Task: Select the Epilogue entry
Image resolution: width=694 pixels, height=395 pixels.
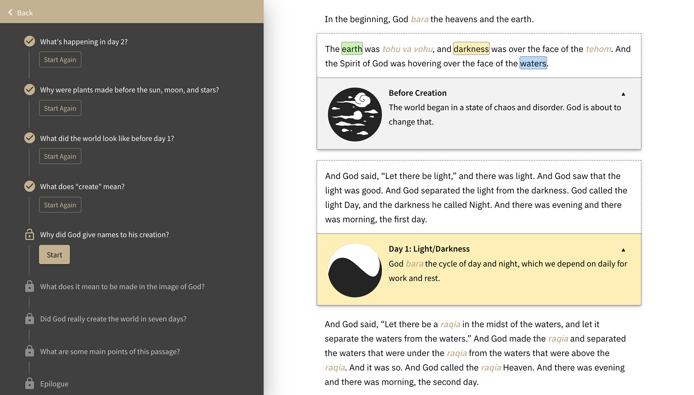Action: (54, 383)
